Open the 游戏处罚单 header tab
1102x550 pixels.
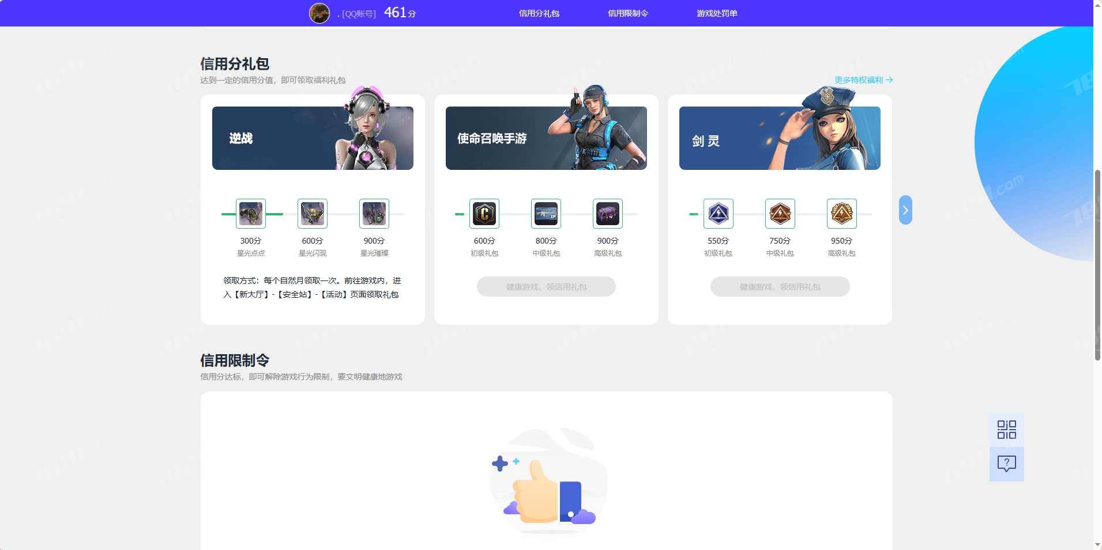coord(717,13)
